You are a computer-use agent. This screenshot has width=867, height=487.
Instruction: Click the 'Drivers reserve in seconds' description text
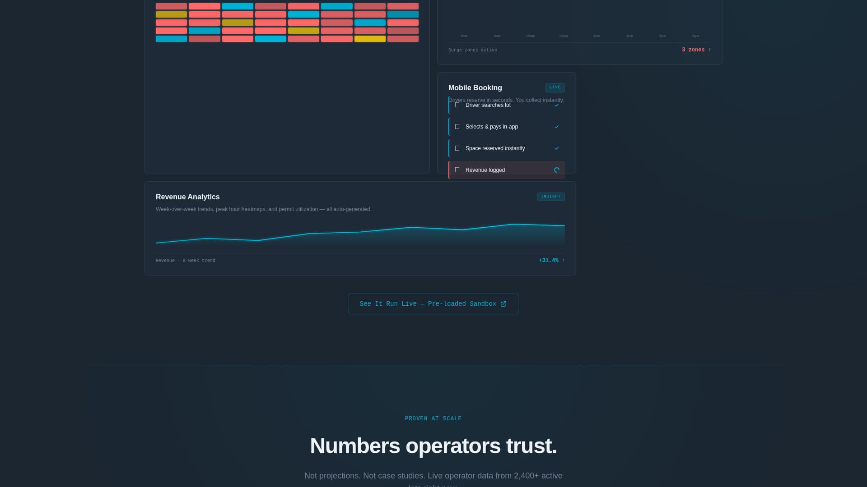pyautogui.click(x=506, y=100)
